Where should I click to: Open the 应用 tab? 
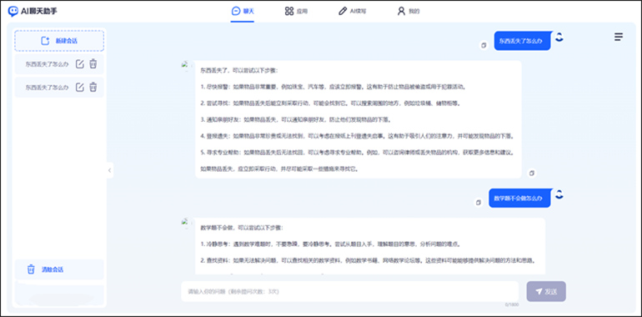click(296, 11)
